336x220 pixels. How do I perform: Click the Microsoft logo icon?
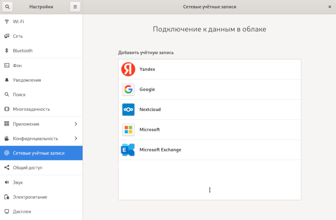(x=128, y=129)
